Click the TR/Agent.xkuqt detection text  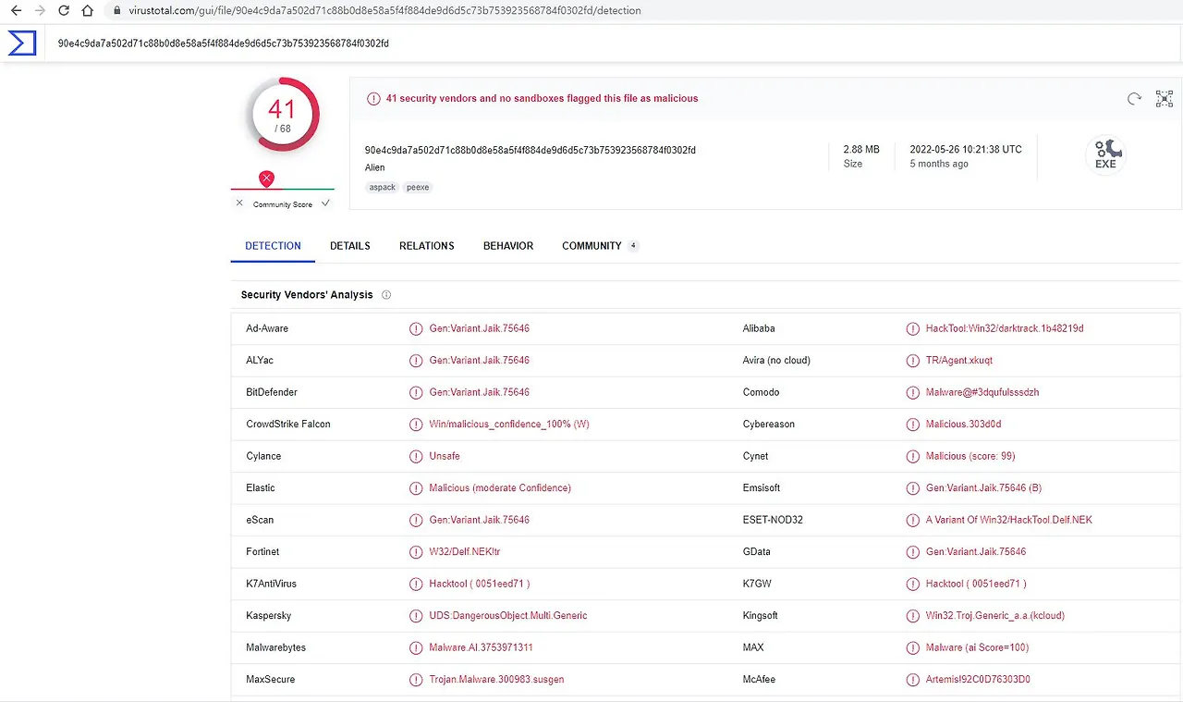click(959, 361)
